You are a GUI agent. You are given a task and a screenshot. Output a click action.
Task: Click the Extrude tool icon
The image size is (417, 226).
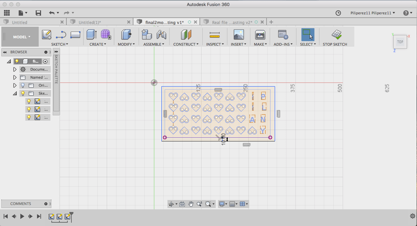coord(91,35)
